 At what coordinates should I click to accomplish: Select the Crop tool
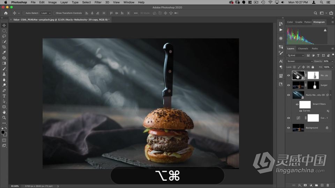(4, 47)
